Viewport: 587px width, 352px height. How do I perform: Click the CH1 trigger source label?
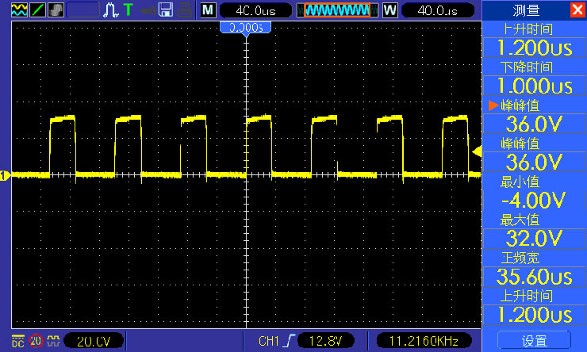(x=268, y=341)
